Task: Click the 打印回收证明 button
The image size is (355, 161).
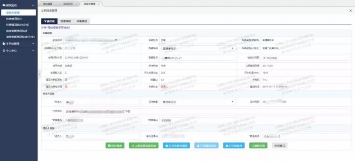Action: (x=206, y=145)
